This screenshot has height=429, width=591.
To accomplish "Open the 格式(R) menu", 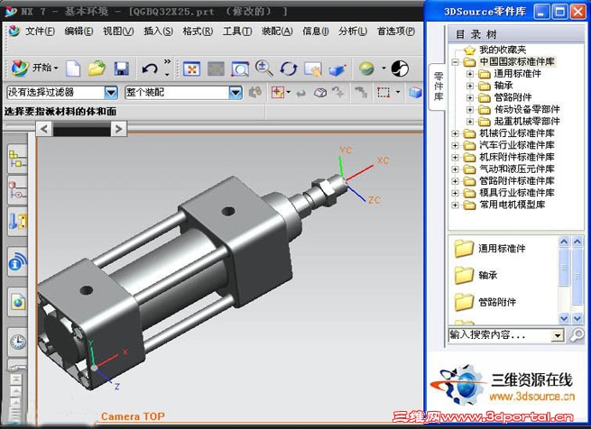I will [x=198, y=32].
